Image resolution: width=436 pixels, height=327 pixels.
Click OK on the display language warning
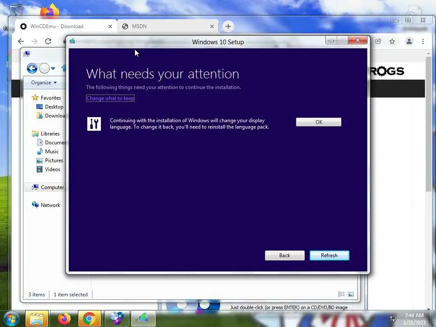coord(318,122)
